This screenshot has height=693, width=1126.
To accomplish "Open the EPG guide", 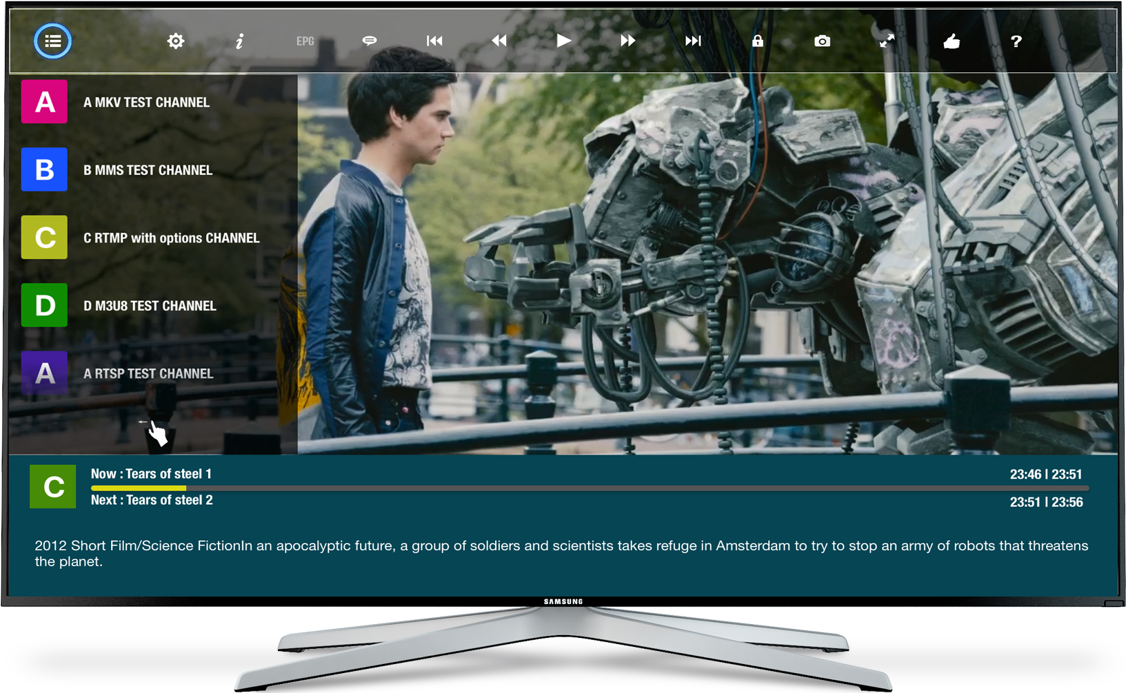I will [x=305, y=41].
